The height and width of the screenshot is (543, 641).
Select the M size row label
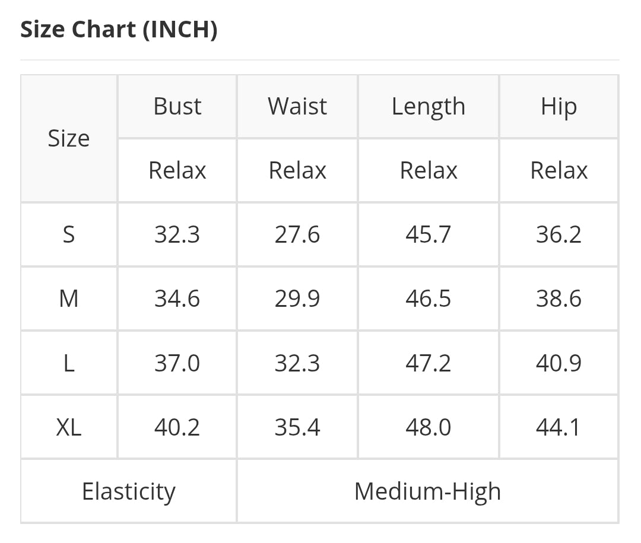pyautogui.click(x=69, y=299)
